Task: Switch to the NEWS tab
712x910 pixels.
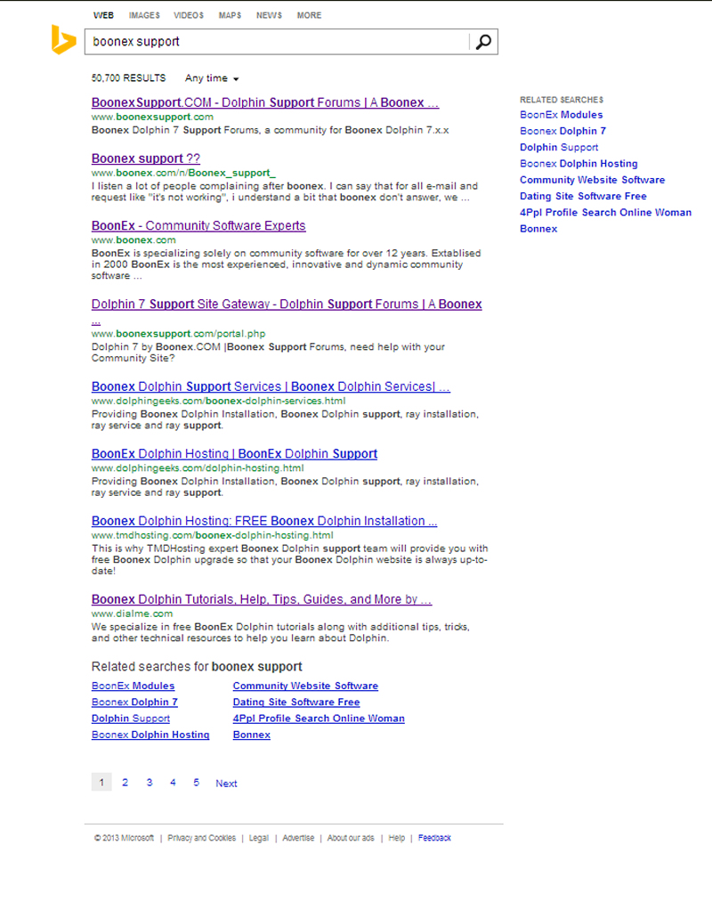Action: coord(270,15)
